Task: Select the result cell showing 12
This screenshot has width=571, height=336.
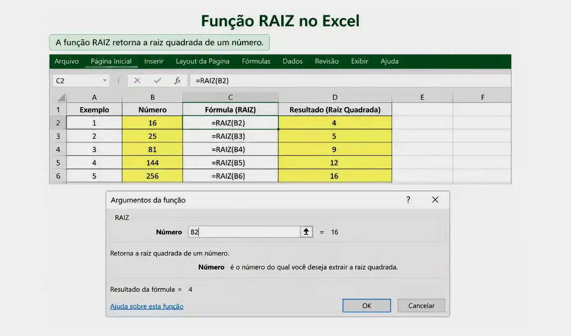Action: 335,163
